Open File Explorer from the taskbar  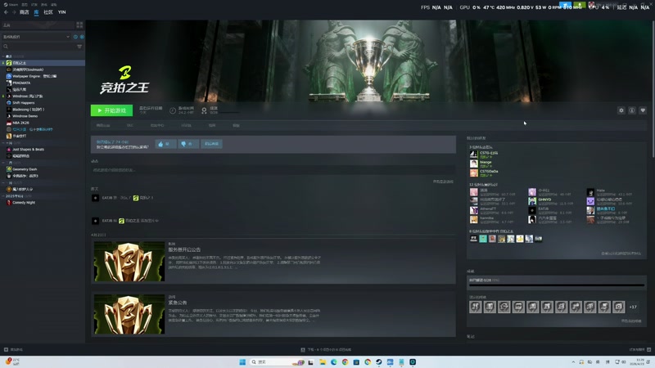coord(323,361)
